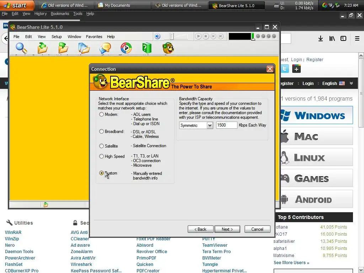Screen dimensions: 364x273
Task: Click the Stop button in BearShare player
Action: 206,37
